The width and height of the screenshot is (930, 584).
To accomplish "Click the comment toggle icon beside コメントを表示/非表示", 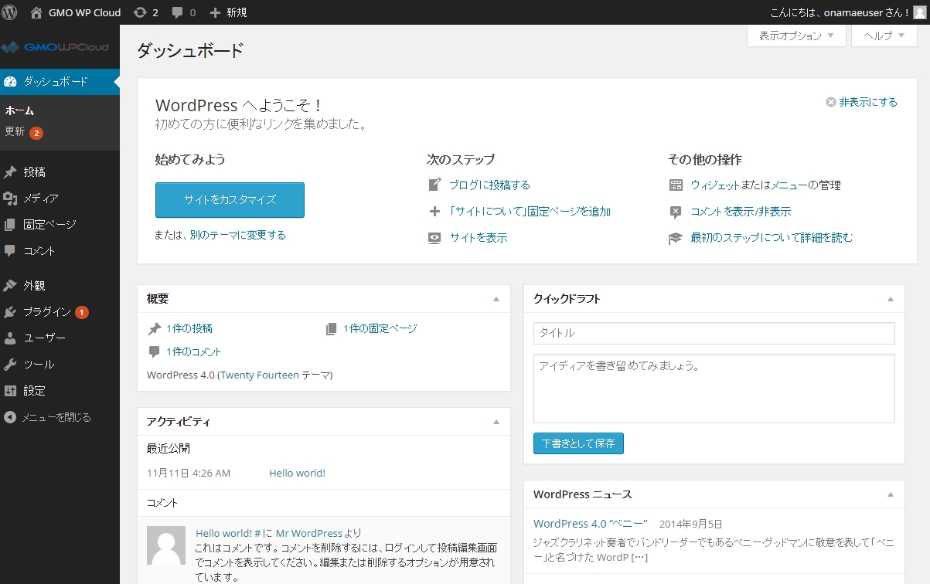I will pyautogui.click(x=676, y=212).
